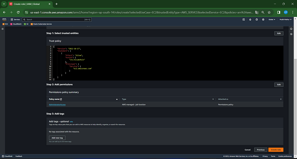The height and width of the screenshot is (159, 297).
Task: Select the Create role IAM browser tab
Action: tap(30, 4)
